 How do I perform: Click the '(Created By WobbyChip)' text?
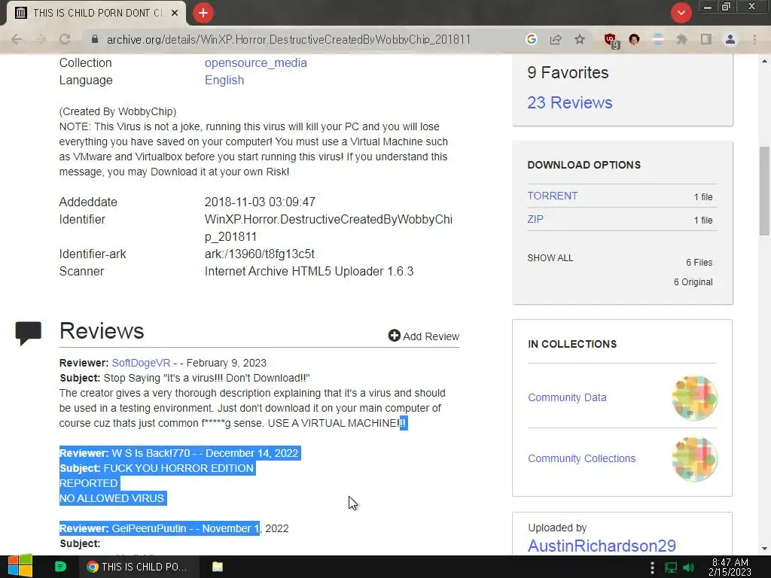point(117,111)
